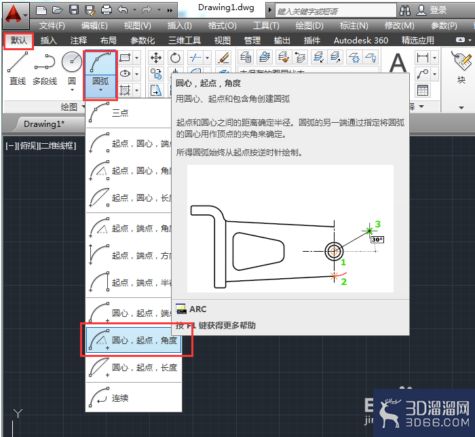Open the AutoCAD application menu button

[16, 15]
